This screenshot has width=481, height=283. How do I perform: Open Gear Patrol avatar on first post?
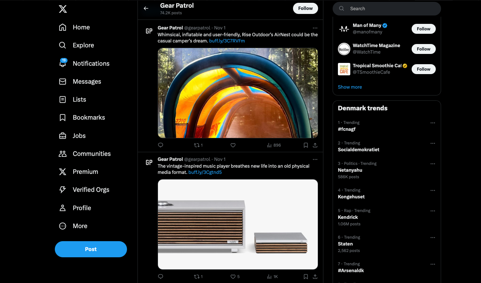pyautogui.click(x=149, y=31)
